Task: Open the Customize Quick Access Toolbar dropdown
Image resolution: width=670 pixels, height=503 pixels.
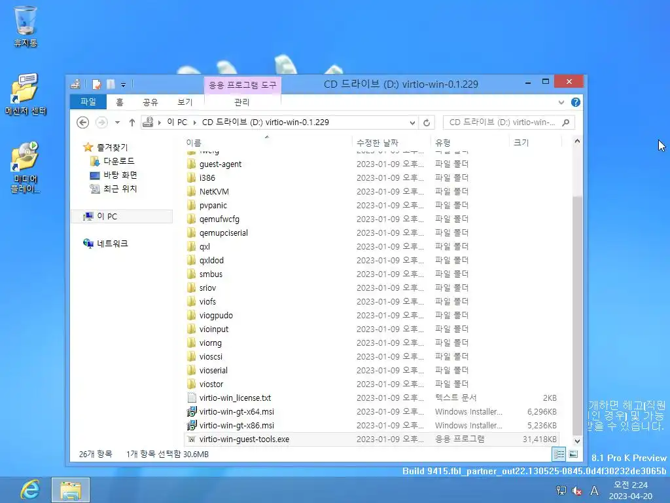Action: pos(123,84)
